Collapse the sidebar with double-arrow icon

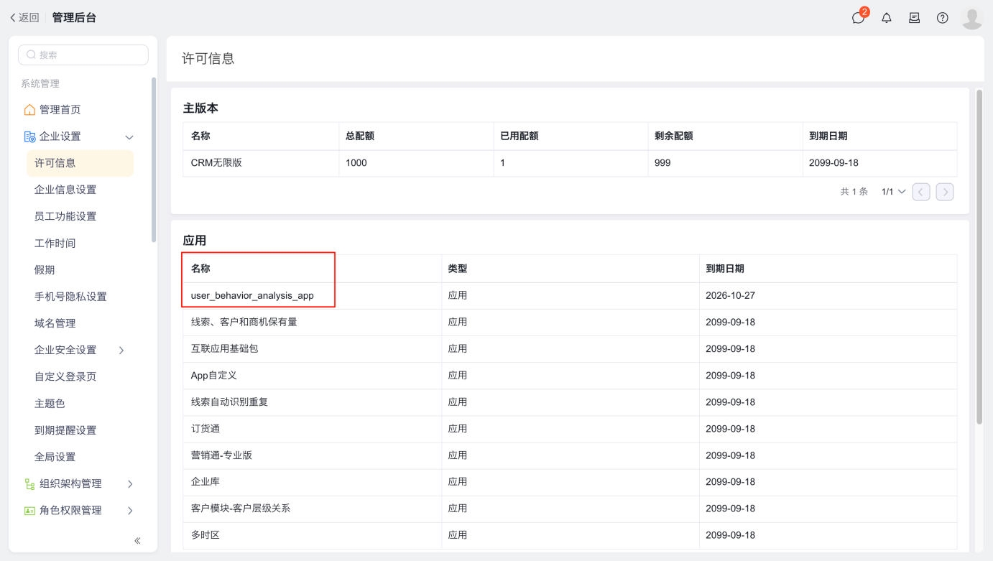pyautogui.click(x=137, y=540)
